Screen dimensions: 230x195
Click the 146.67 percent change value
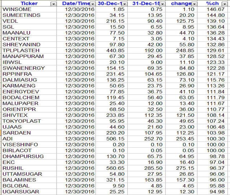point(216,9)
